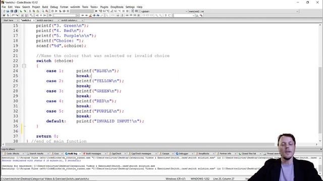Click Step into debugger icon
The image size is (323, 181).
[108, 11]
